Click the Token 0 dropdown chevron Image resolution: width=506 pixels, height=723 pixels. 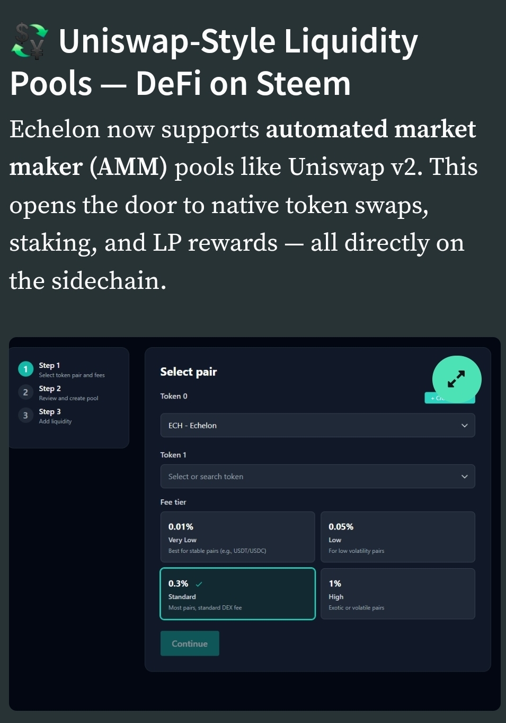[465, 426]
